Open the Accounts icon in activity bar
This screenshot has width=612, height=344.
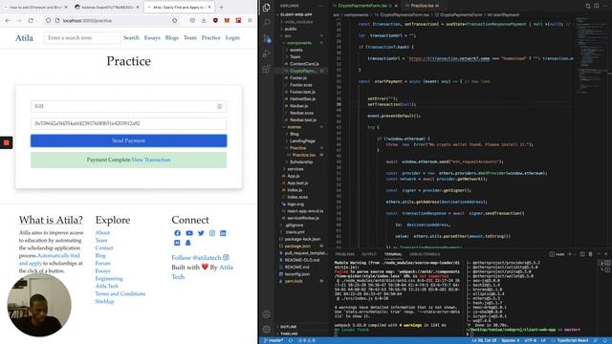(x=267, y=314)
